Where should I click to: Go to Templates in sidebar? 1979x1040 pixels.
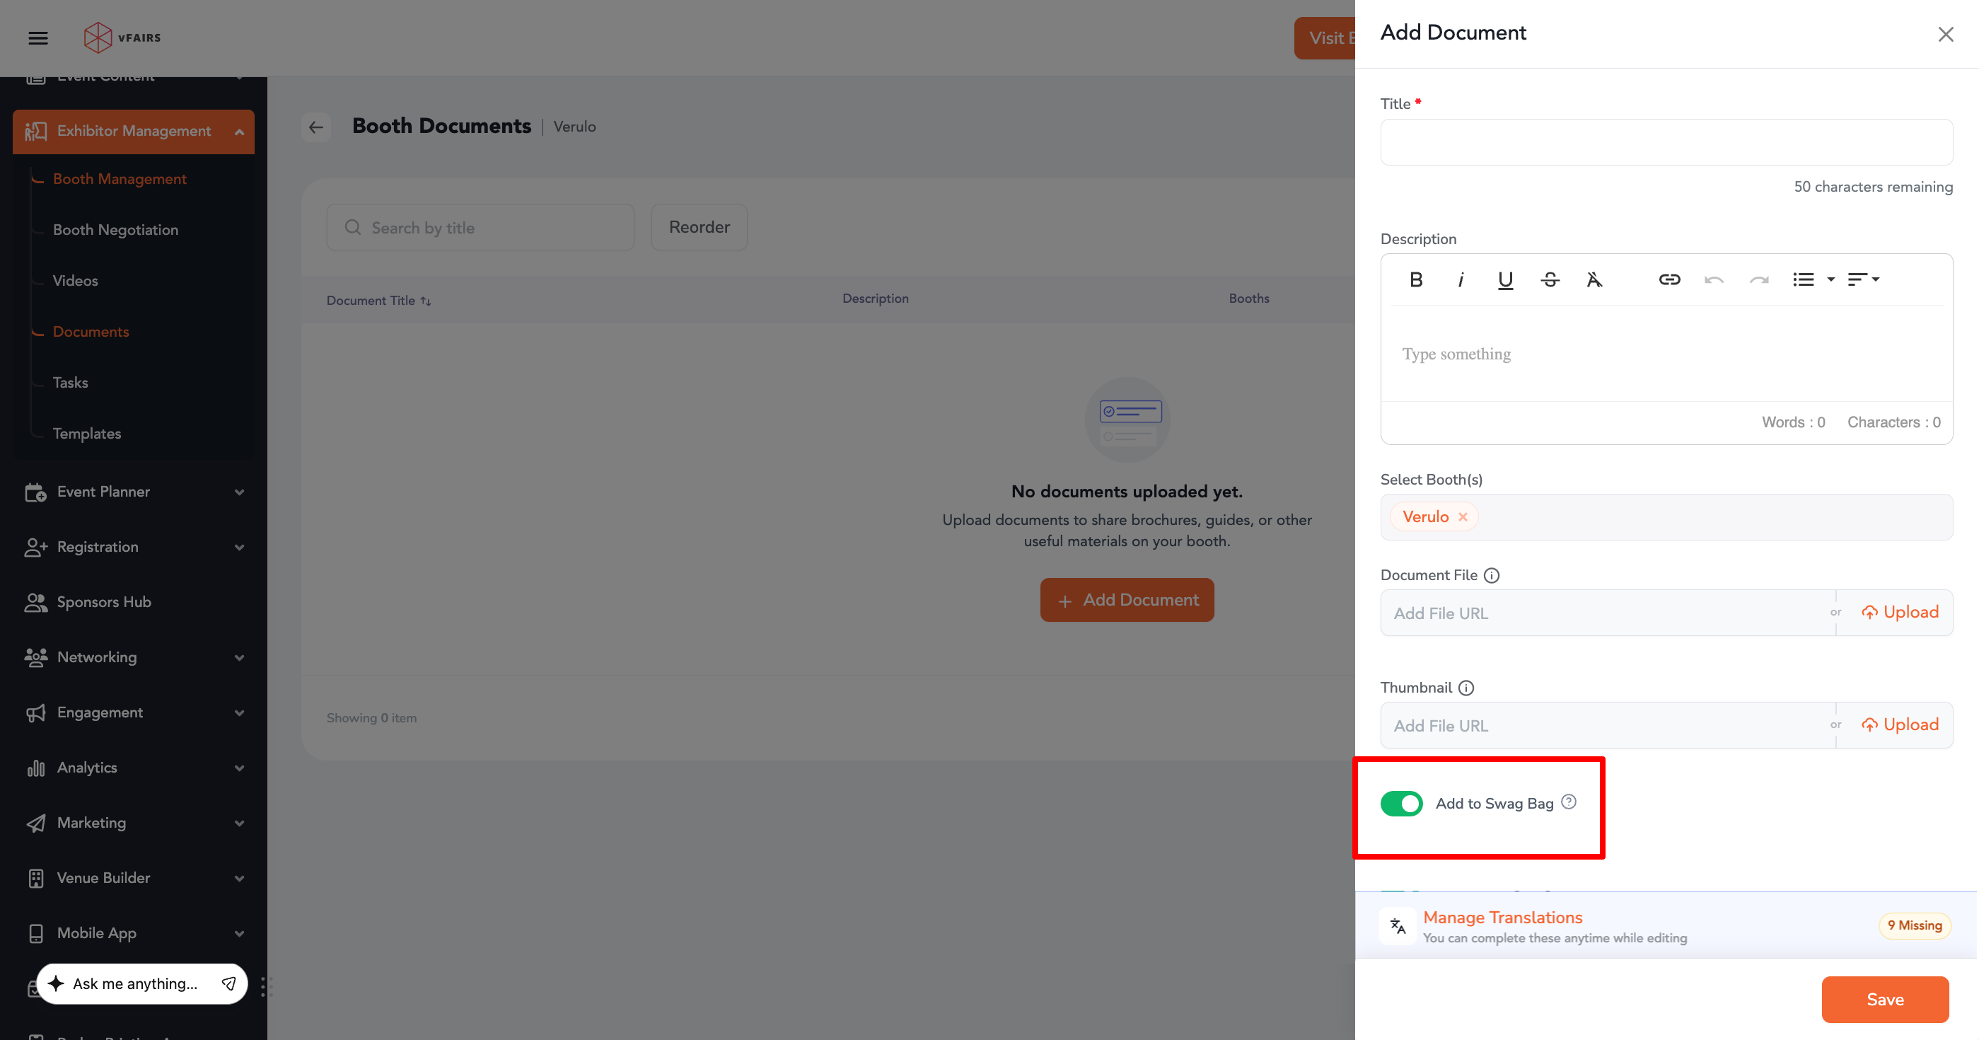coord(87,434)
